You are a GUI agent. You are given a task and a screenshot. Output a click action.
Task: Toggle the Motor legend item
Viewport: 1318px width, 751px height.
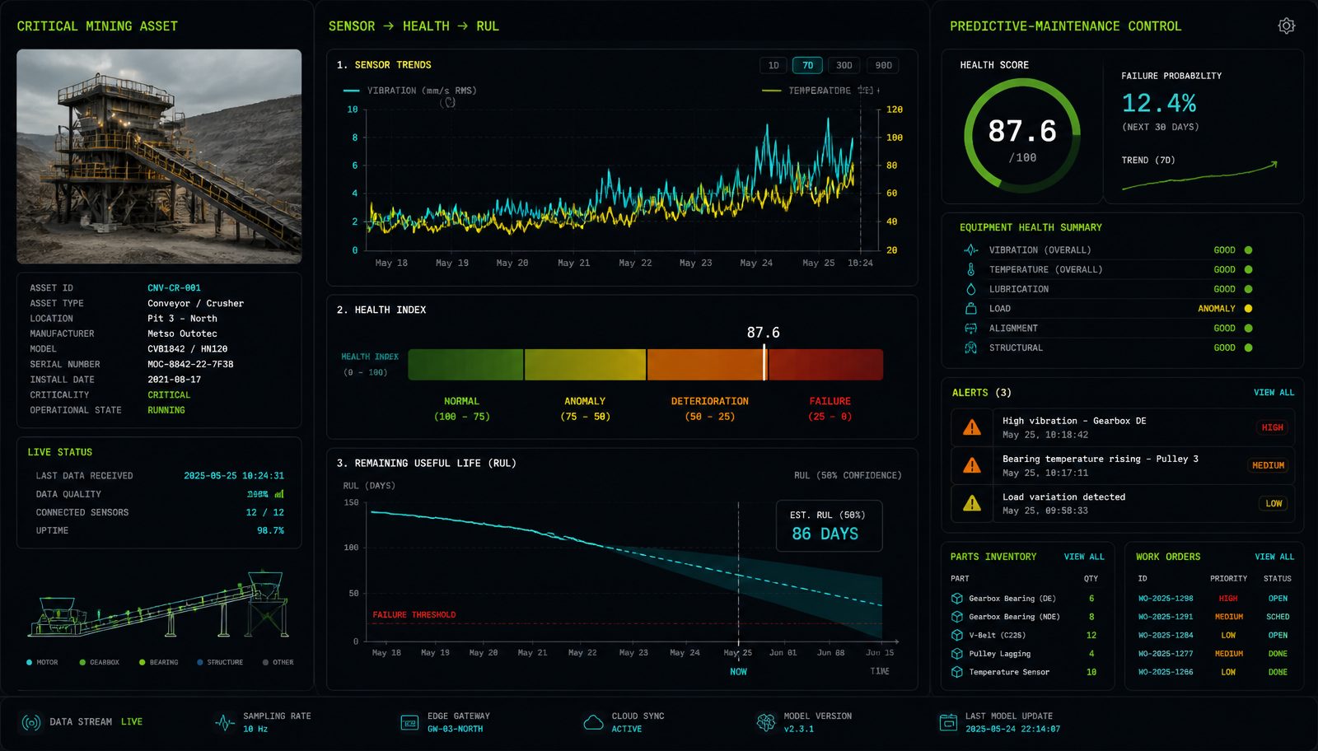[x=43, y=663]
